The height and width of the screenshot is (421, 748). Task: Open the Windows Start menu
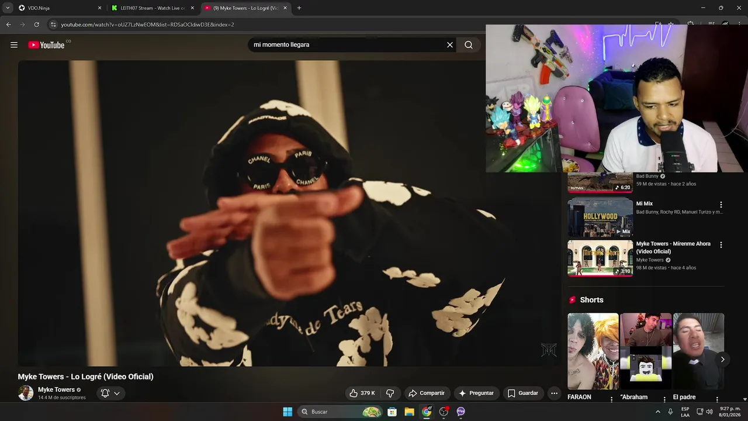(288, 412)
